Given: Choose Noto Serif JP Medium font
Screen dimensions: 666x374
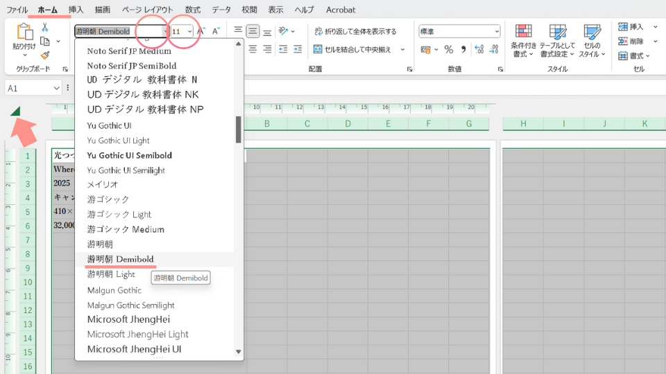Looking at the screenshot, I should pyautogui.click(x=129, y=51).
